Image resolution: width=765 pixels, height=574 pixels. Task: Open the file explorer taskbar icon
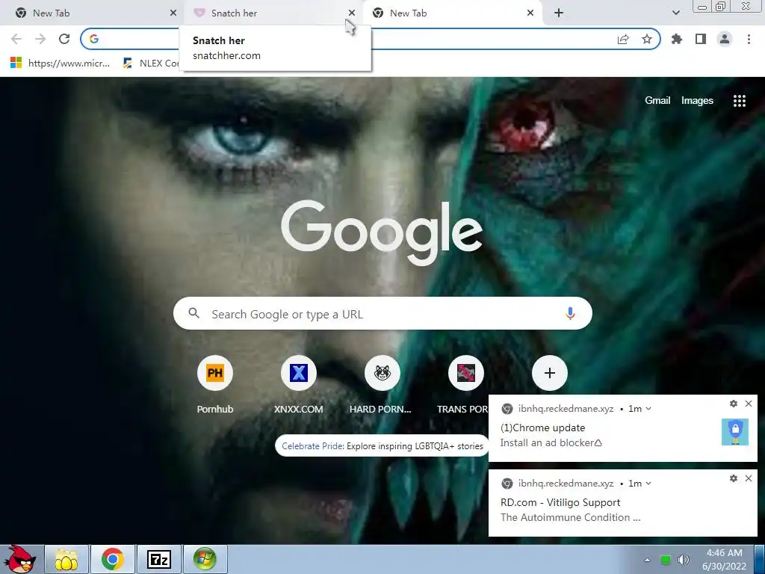pyautogui.click(x=66, y=559)
